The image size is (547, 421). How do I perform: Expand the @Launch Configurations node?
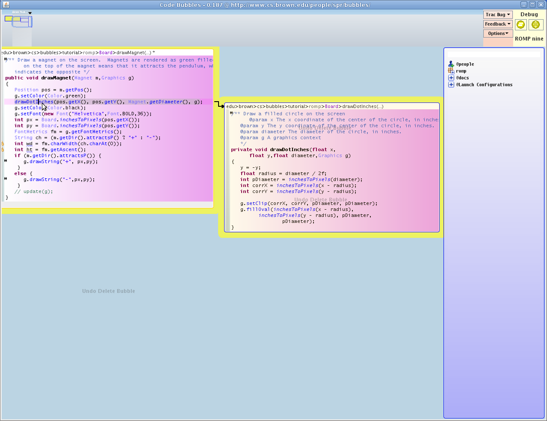451,85
